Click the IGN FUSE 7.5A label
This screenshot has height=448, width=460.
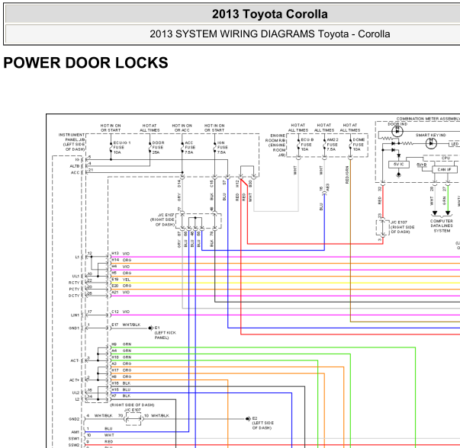[x=222, y=147]
